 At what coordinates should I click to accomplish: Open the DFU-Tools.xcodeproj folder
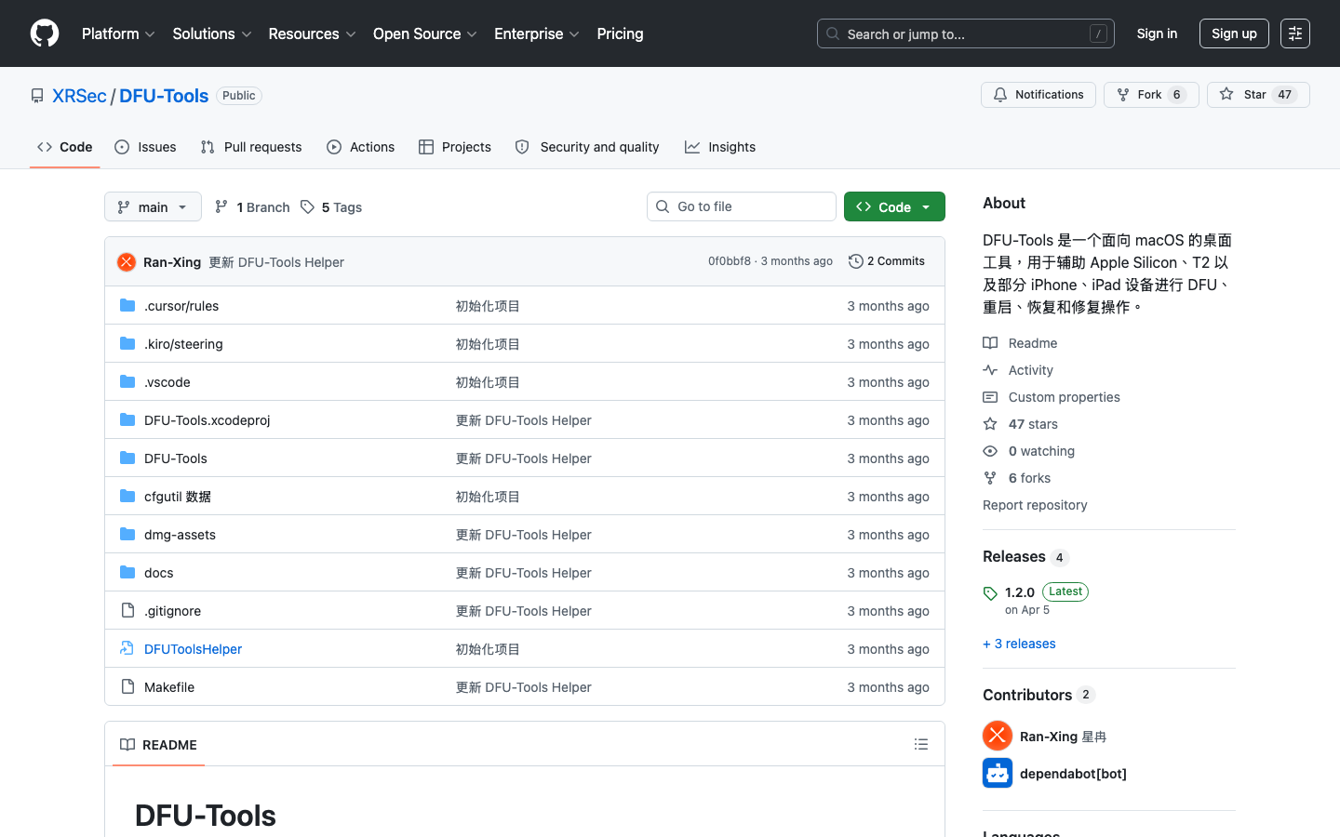click(207, 420)
